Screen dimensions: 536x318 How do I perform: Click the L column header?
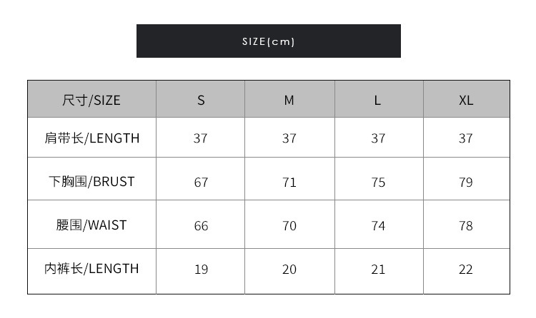click(378, 100)
